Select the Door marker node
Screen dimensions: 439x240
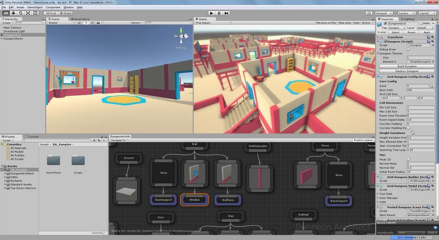coord(161,217)
